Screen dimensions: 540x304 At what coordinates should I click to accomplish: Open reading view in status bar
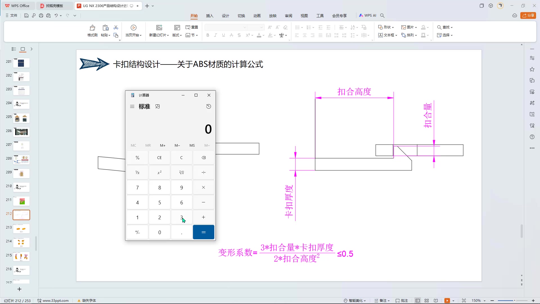click(436, 300)
